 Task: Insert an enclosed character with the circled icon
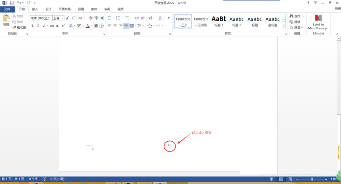tap(102, 26)
